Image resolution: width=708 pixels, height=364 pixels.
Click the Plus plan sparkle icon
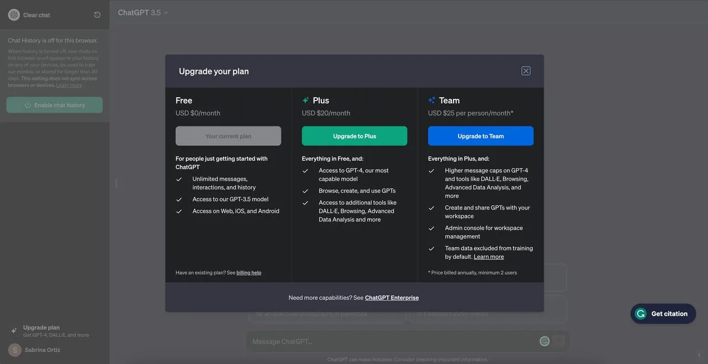coord(305,101)
